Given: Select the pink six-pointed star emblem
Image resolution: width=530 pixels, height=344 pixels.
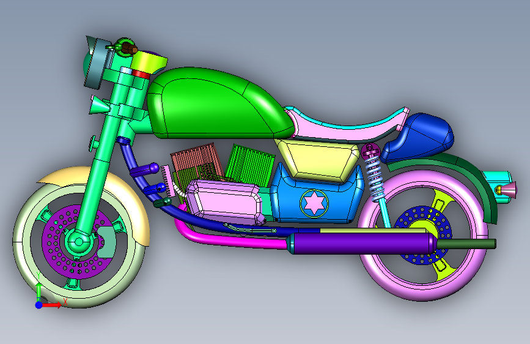Looking at the screenshot, I should 314,203.
